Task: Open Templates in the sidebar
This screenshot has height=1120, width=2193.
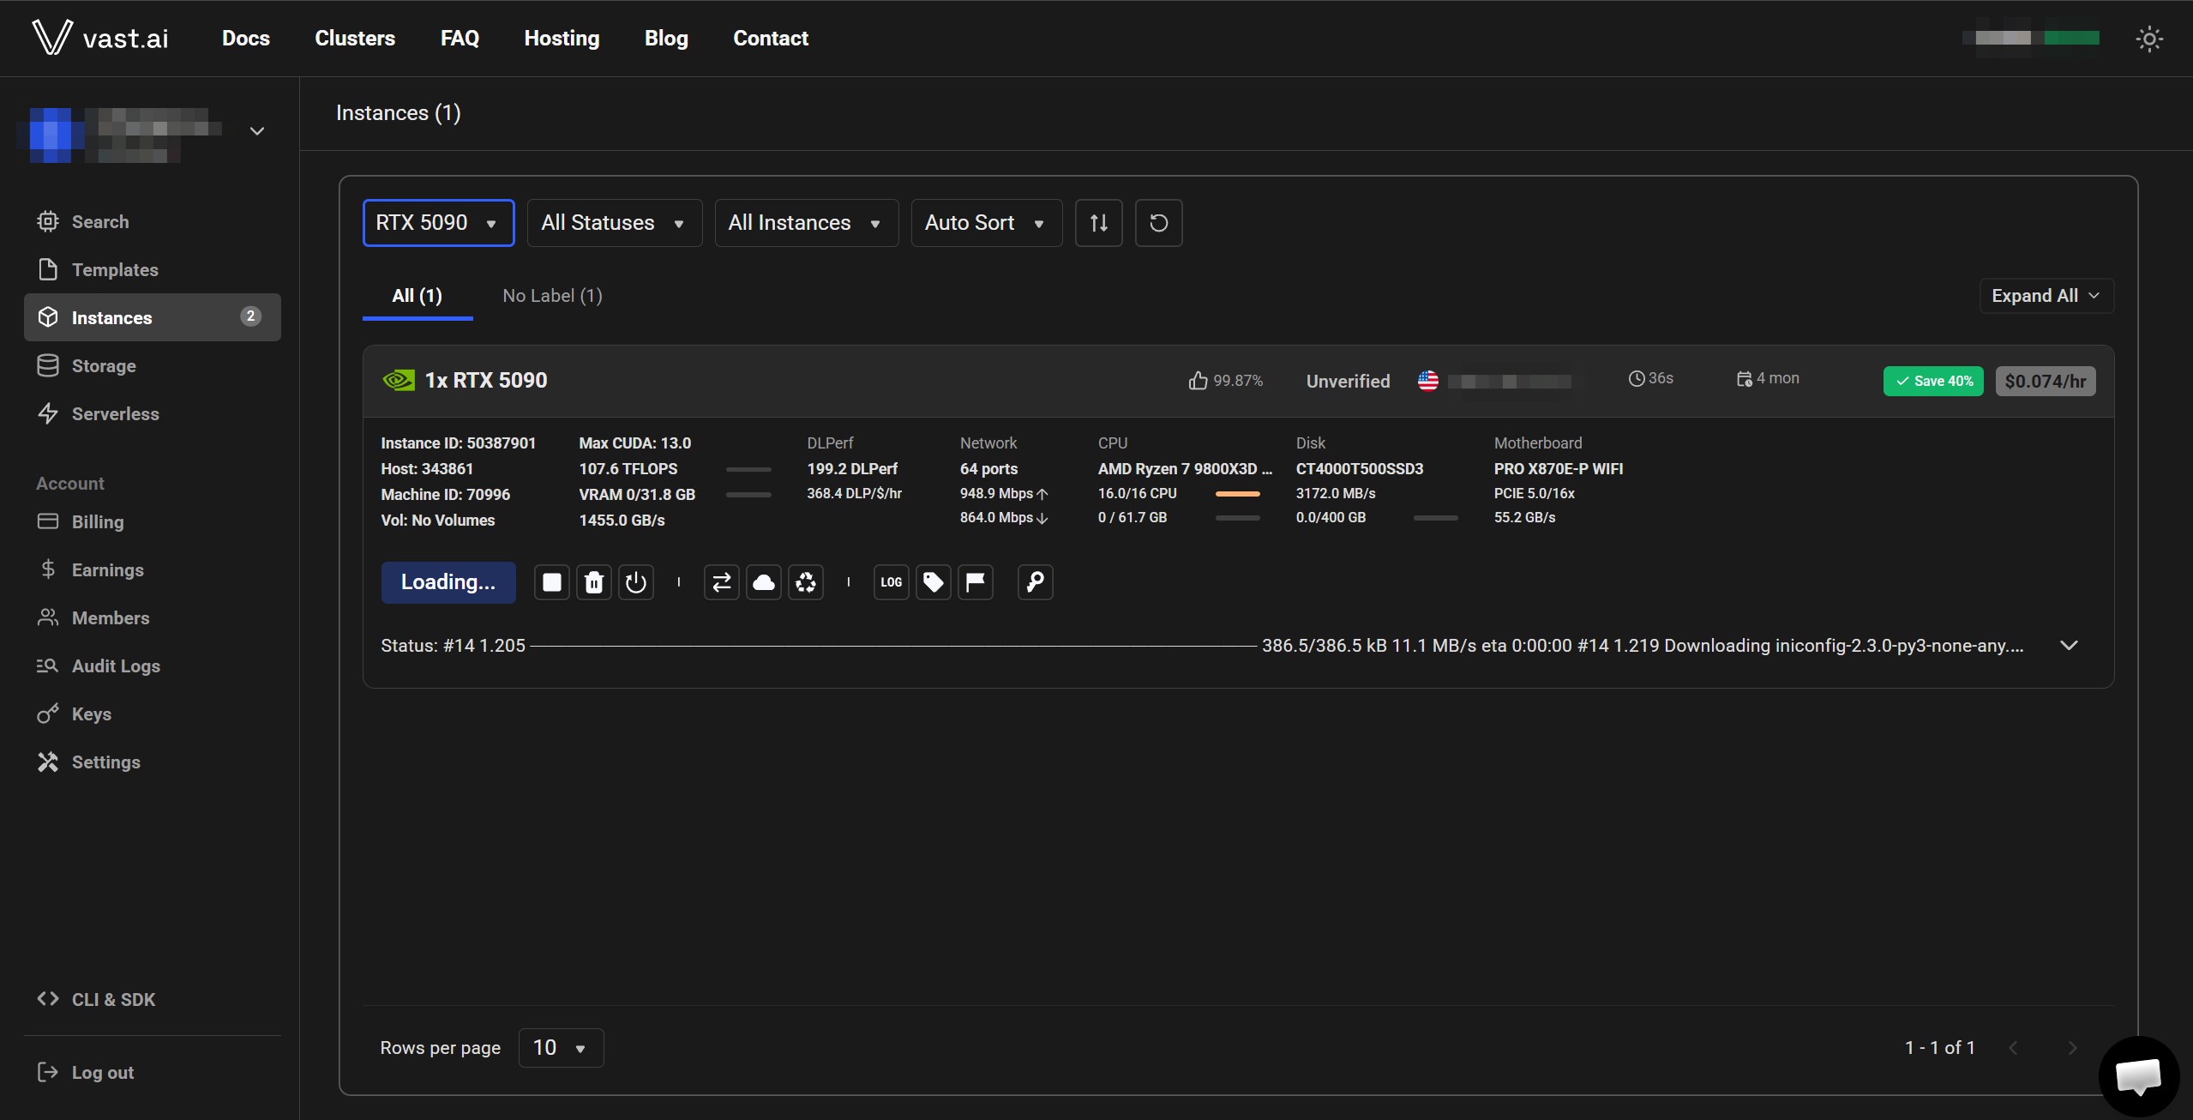Action: pyautogui.click(x=152, y=270)
